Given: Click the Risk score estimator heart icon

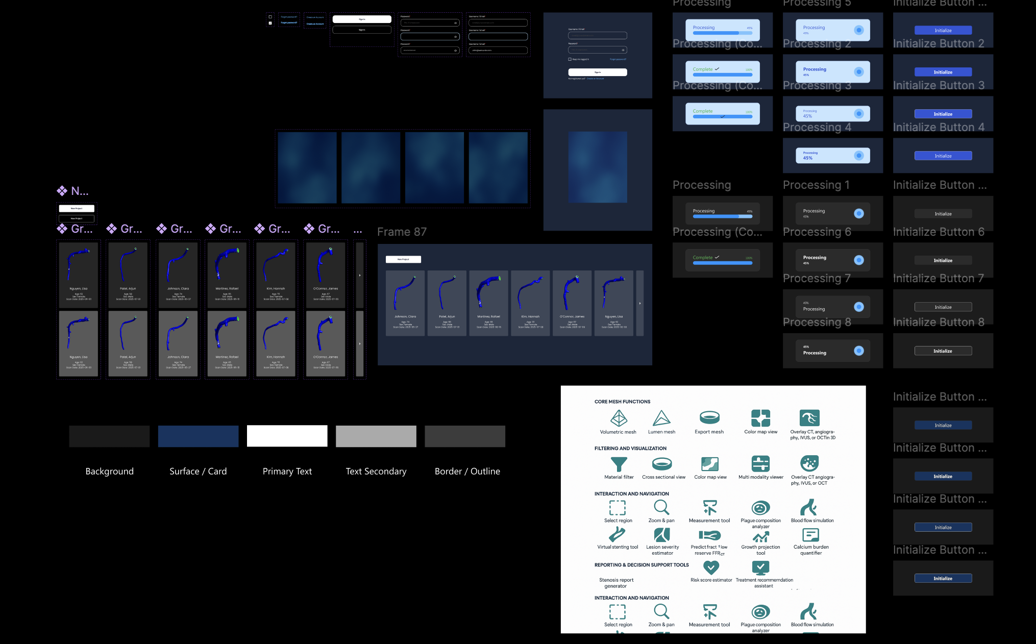Looking at the screenshot, I should (711, 567).
